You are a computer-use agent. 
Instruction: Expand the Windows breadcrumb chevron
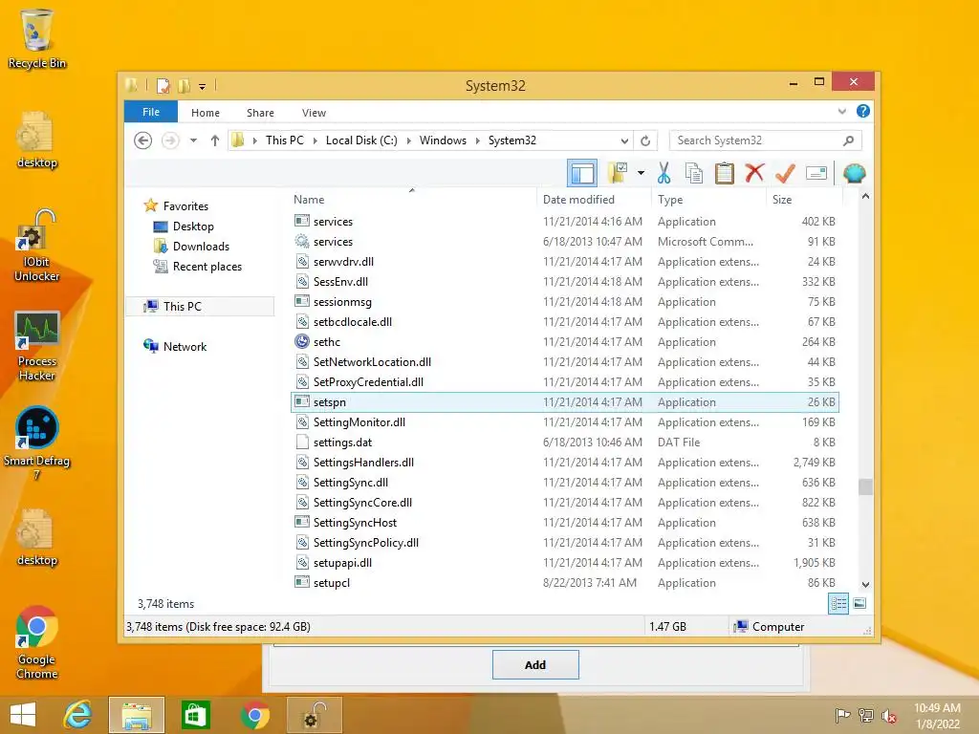pos(478,140)
